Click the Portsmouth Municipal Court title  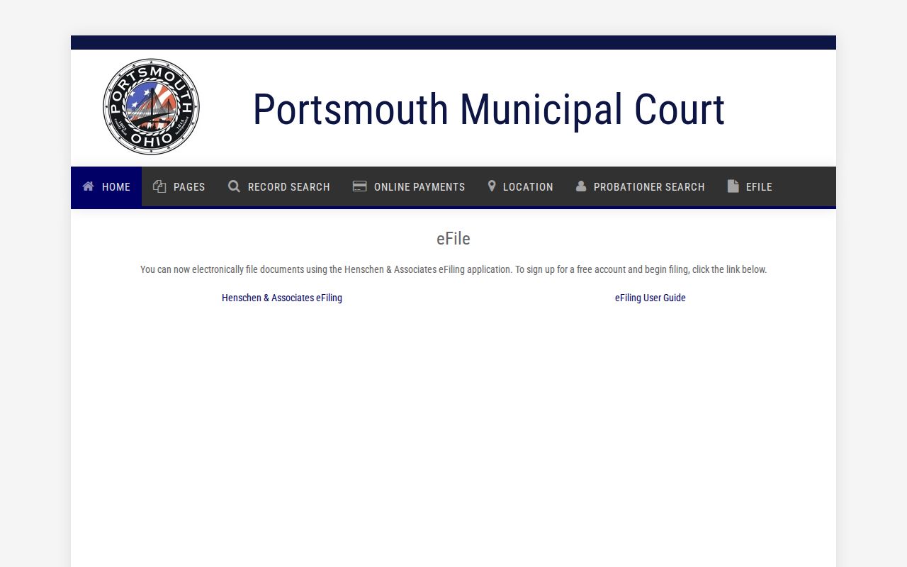click(489, 110)
